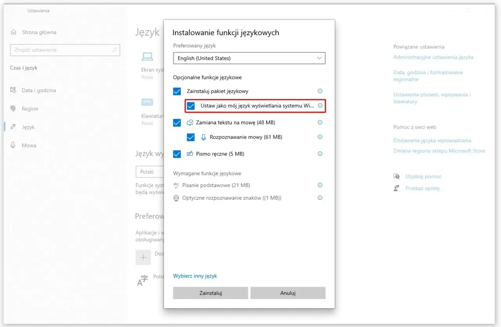The height and width of the screenshot is (327, 501).
Task: Click the Instalowanie funkcji językowych dialog title
Action: click(x=226, y=33)
